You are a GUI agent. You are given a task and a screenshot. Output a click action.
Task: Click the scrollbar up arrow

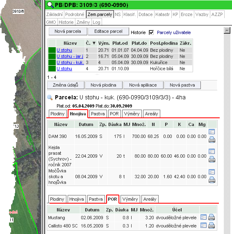pos(227,30)
